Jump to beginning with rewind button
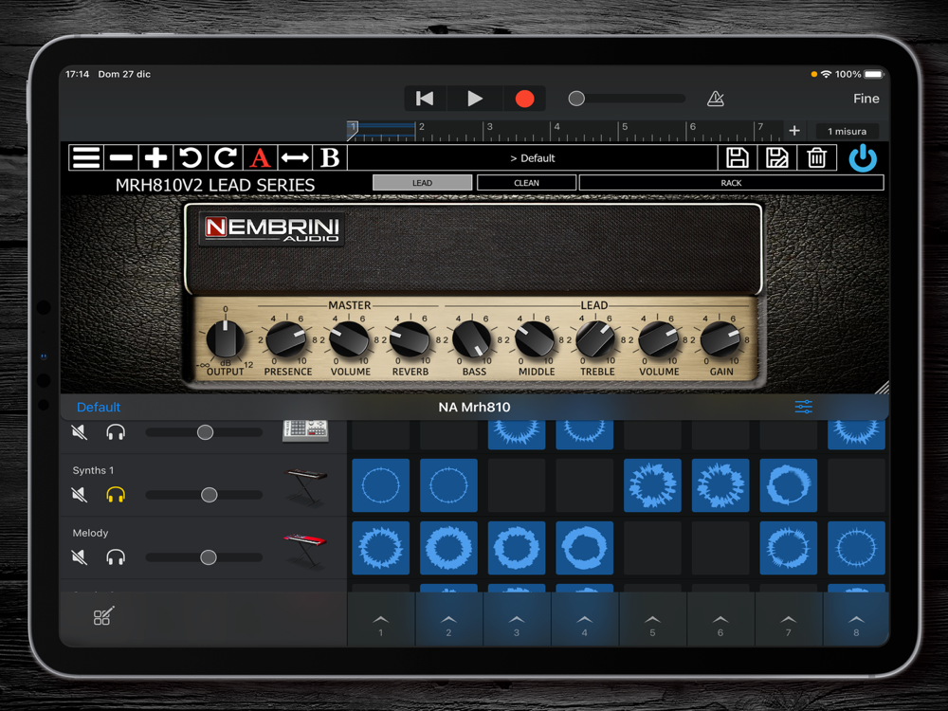This screenshot has width=948, height=711. 425,99
